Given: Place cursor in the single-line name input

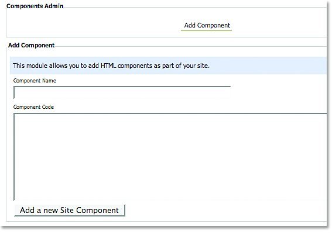Looking at the screenshot, I should (122, 92).
